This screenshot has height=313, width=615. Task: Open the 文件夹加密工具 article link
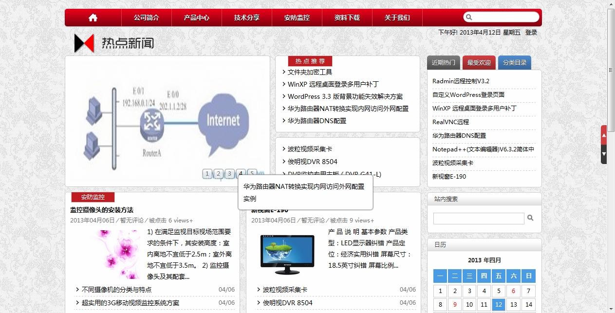pos(310,72)
